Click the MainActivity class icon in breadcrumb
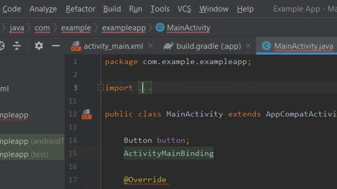 tap(160, 28)
